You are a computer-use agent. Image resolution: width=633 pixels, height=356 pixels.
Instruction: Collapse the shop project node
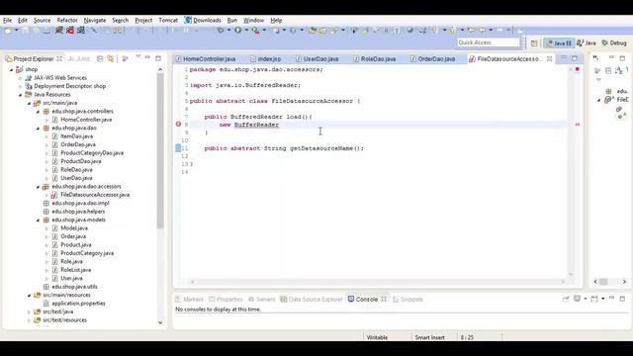pyautogui.click(x=11, y=69)
